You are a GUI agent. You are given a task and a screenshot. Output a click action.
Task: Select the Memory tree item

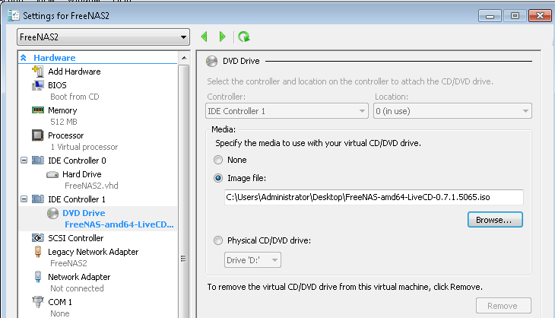pyautogui.click(x=62, y=110)
